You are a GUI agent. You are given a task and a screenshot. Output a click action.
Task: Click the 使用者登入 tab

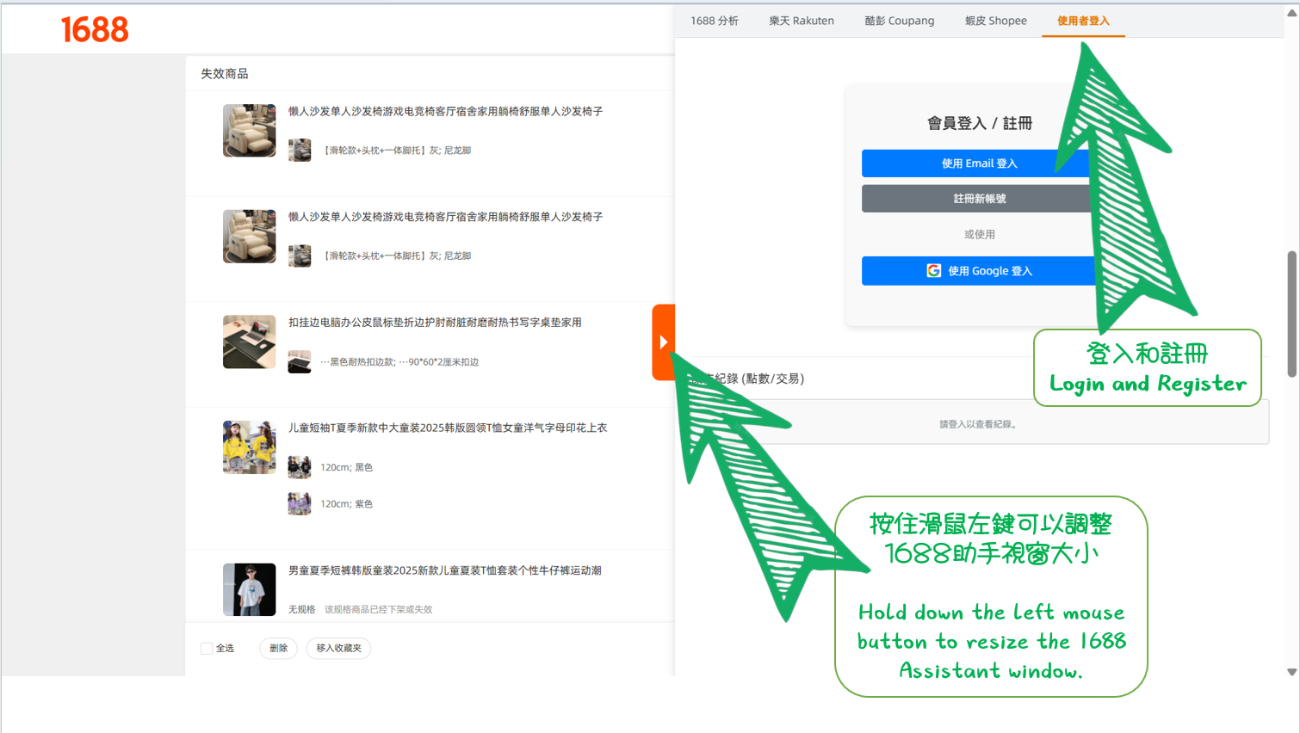click(x=1082, y=21)
